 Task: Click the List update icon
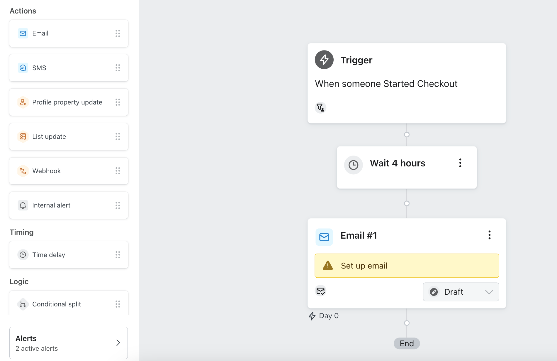point(23,136)
